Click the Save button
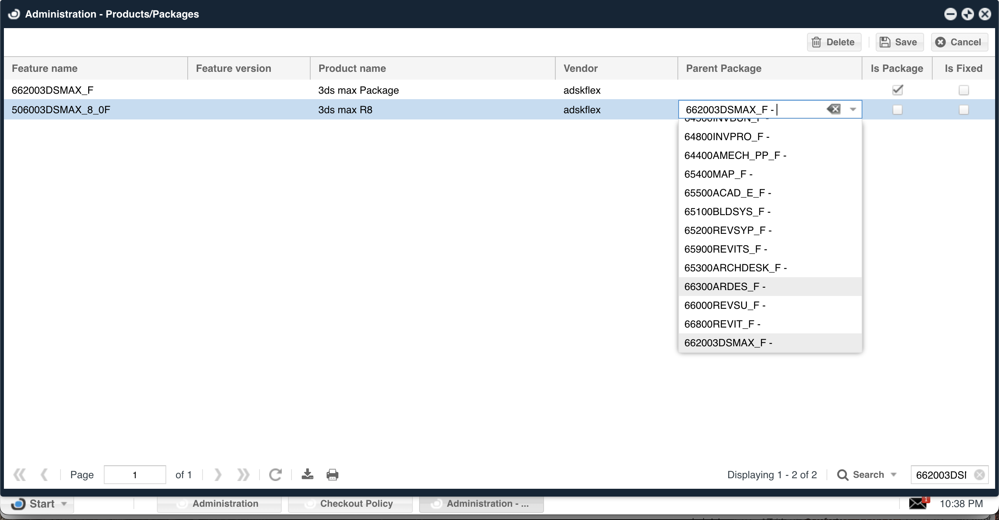Viewport: 999px width, 520px height. [899, 42]
